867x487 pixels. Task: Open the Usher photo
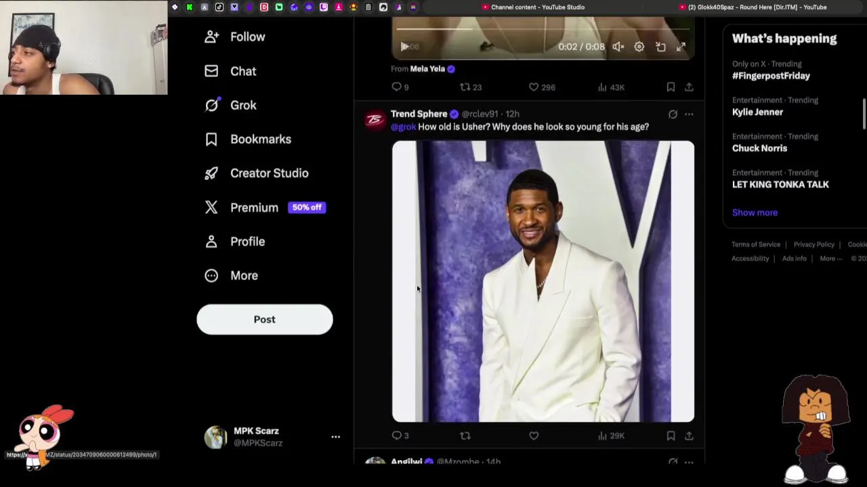coord(543,281)
